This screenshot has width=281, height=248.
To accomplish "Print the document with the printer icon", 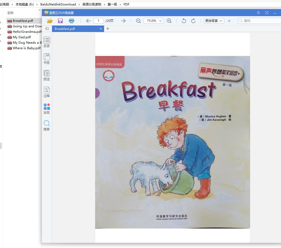I will tap(72, 21).
